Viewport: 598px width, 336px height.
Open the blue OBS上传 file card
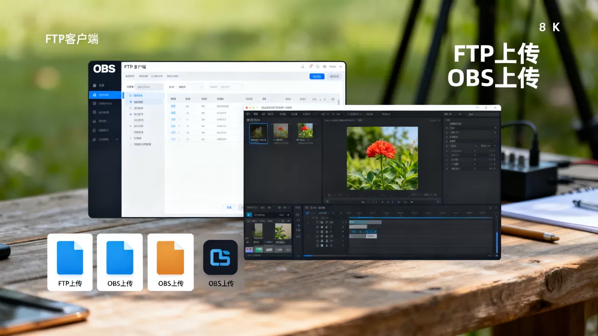click(120, 262)
